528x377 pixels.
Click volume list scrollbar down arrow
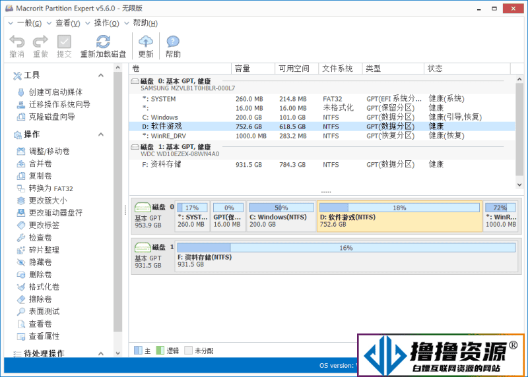click(519, 185)
